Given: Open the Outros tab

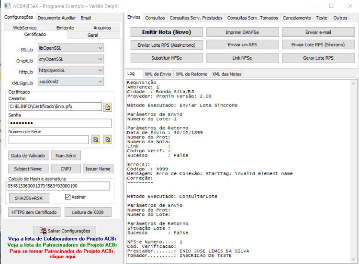Looking at the screenshot, I should coord(340,18).
